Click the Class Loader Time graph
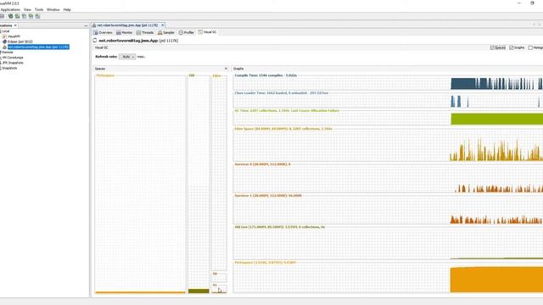Screen dimensions: 543x305 click(388, 102)
